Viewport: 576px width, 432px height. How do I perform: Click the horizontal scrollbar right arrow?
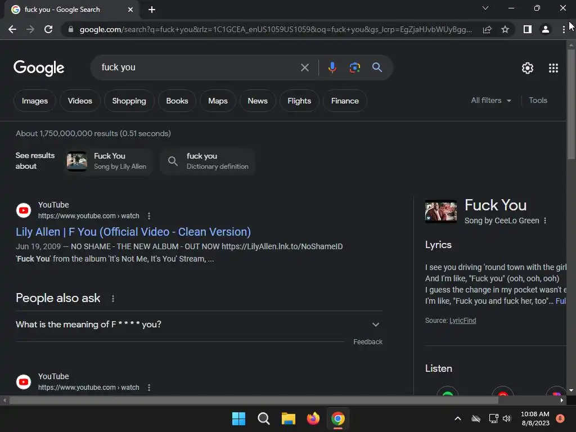click(562, 400)
